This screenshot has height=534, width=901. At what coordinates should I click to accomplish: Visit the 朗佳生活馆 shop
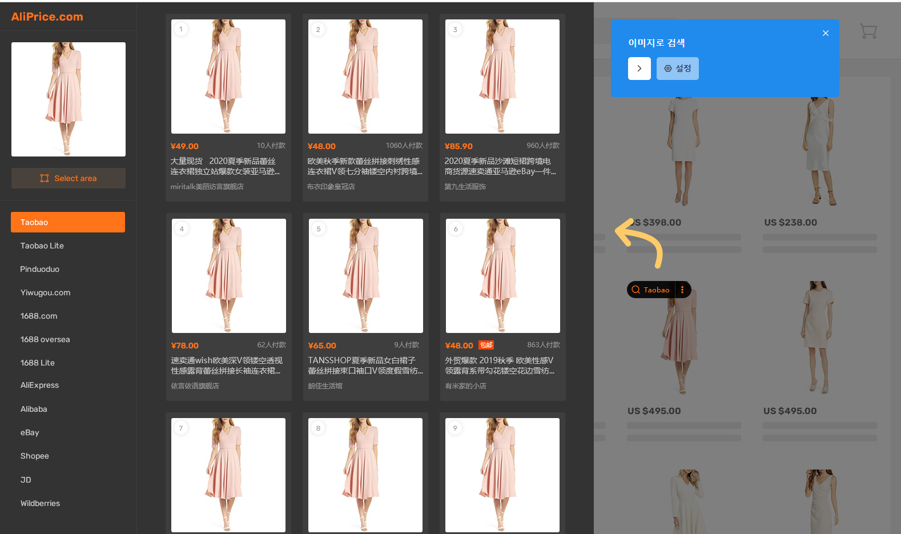pyautogui.click(x=325, y=386)
